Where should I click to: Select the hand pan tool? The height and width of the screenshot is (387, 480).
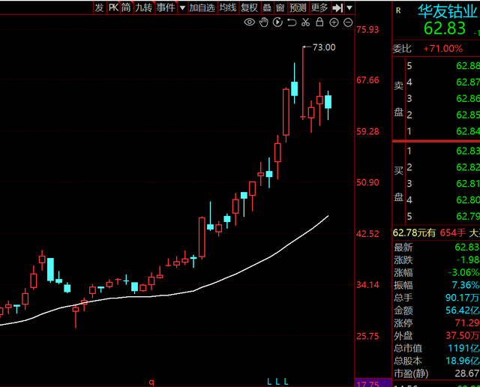tap(263, 22)
